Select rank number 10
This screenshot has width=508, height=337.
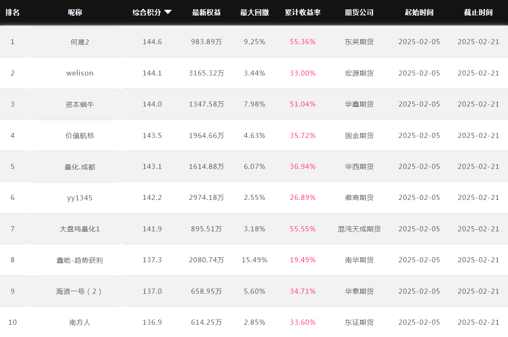tap(13, 323)
